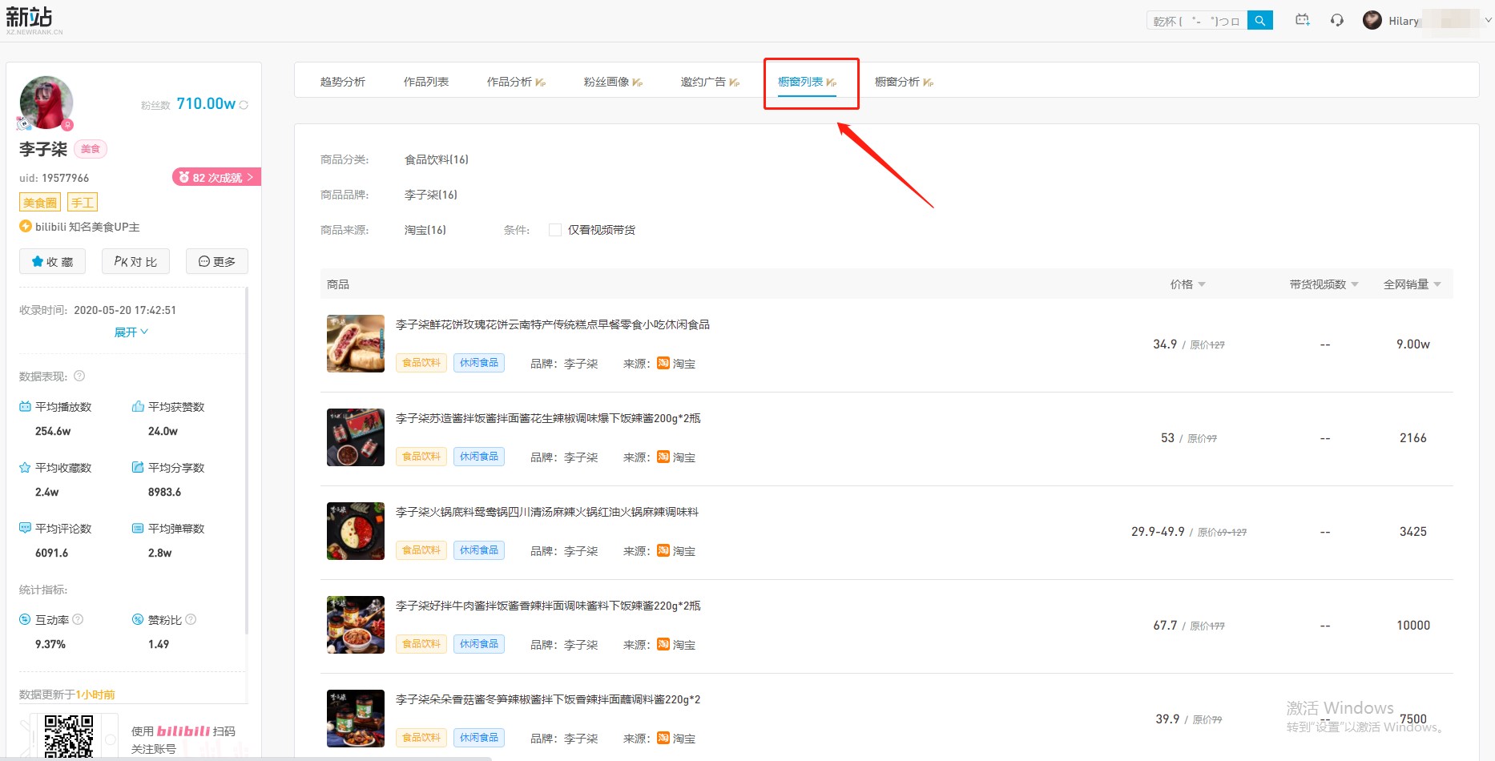Screen dimensions: 1495x761
Task: Switch to the 粉丝画像 tab
Action: 613,82
